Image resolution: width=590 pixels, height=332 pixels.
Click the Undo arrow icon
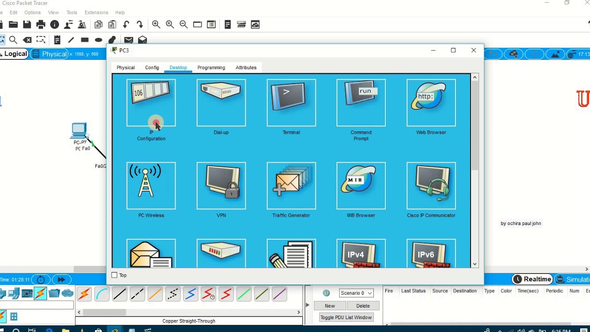pyautogui.click(x=126, y=24)
